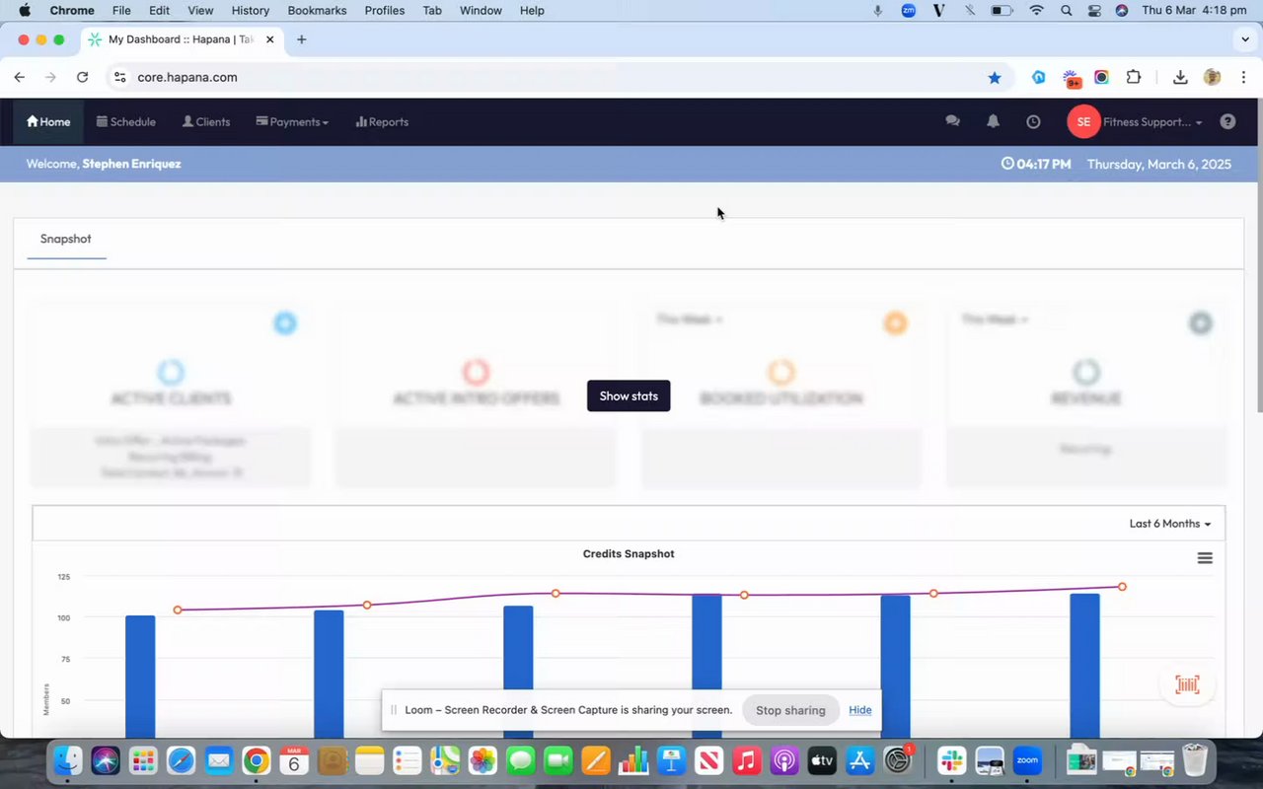Open Chrome downloads icon

click(1180, 77)
